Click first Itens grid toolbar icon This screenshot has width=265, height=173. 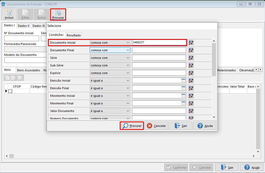pyautogui.click(x=7, y=78)
